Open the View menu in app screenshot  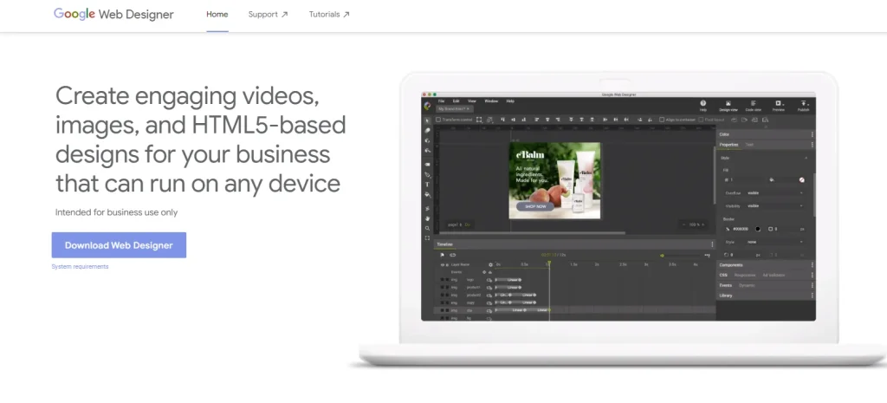472,101
